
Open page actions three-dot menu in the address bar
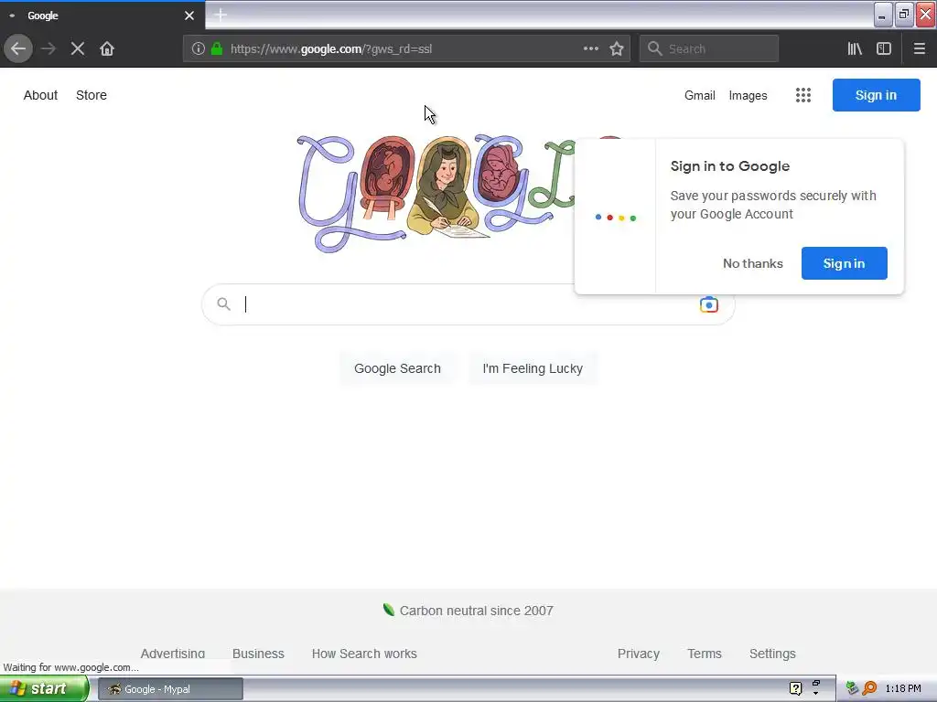point(591,48)
